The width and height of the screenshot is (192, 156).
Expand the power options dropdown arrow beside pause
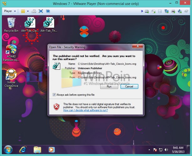[28, 11]
